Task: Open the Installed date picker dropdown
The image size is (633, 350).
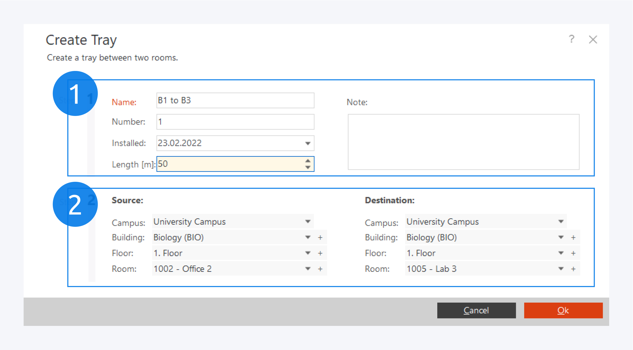Action: tap(308, 143)
